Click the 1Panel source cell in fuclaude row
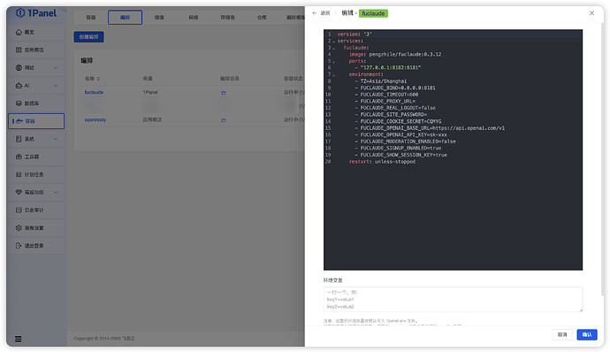The width and height of the screenshot is (610, 352). (x=150, y=92)
